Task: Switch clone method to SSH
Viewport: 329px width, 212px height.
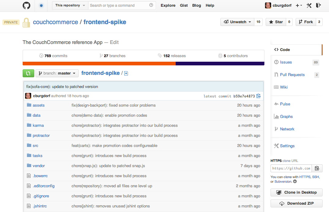Action: 315,177
